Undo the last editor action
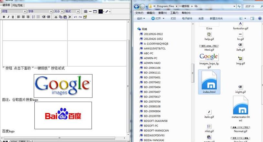263x142 pixels. (x=75, y=17)
